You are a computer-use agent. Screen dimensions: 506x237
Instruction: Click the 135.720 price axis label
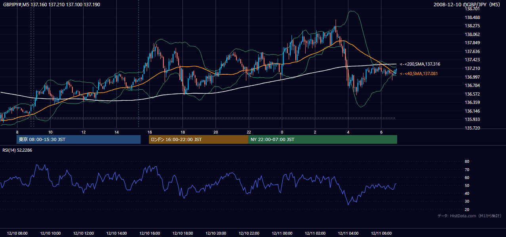coord(473,128)
